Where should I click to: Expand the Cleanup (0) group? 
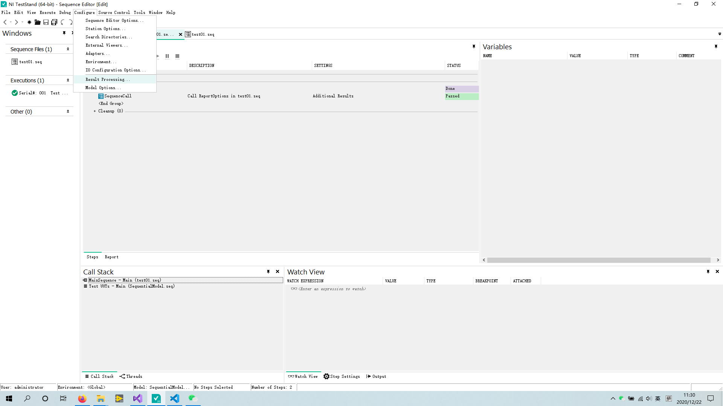point(95,111)
